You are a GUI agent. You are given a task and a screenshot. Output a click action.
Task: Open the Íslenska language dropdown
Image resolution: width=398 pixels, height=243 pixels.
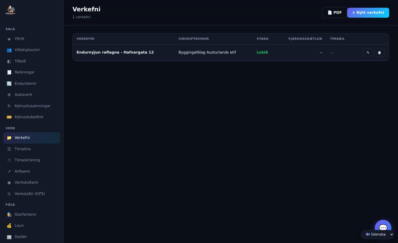377,234
